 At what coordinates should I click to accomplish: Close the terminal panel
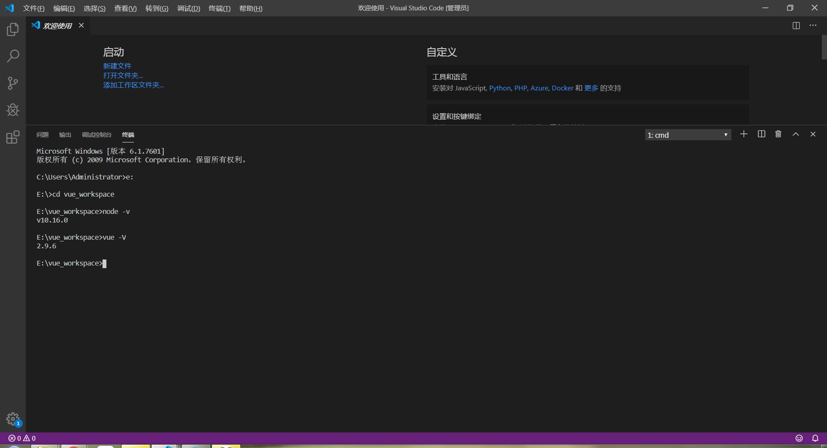point(813,134)
